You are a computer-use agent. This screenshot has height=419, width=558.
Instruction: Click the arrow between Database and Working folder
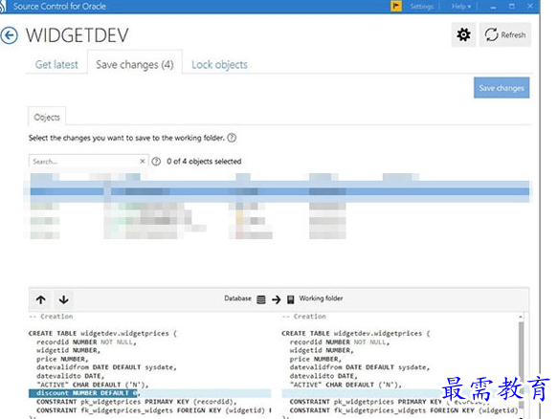pyautogui.click(x=277, y=299)
